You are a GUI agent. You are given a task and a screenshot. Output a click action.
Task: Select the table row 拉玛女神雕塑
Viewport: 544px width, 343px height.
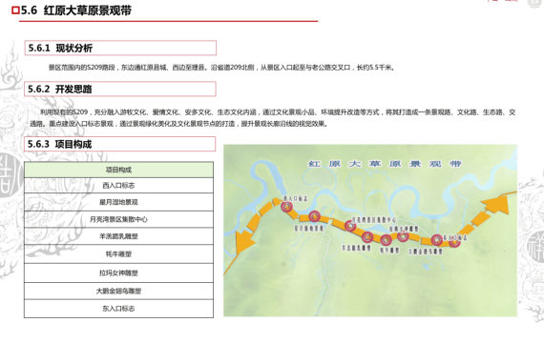118,273
